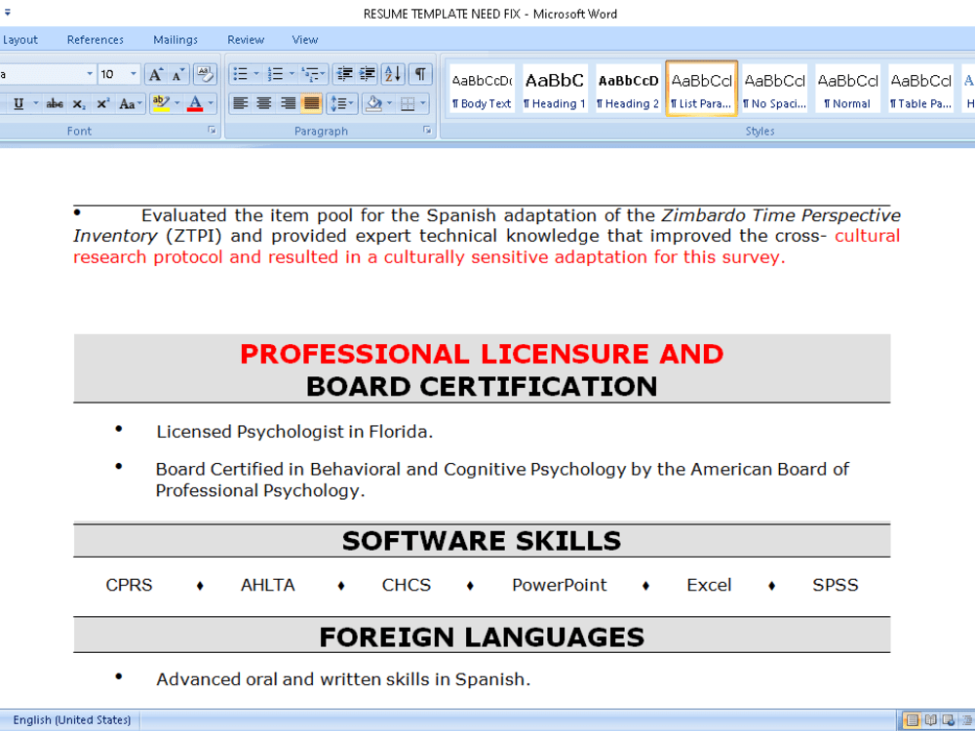Click on 'Licensed Psychologist in Florida.' line
This screenshot has width=975, height=731.
click(x=294, y=432)
